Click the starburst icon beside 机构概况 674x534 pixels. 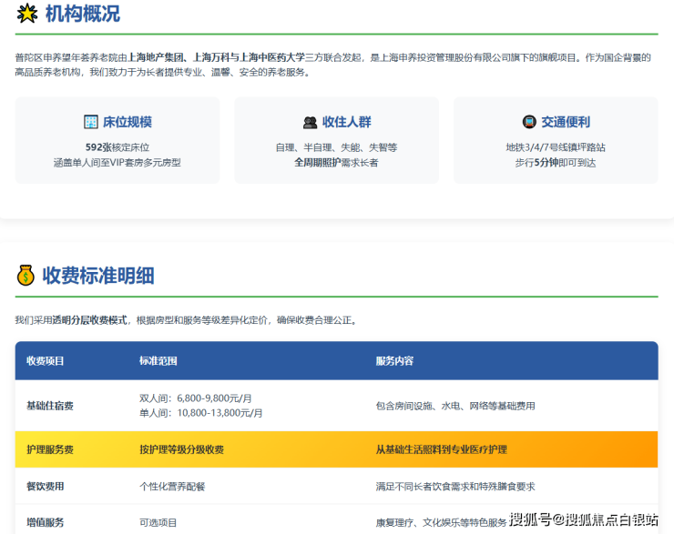click(26, 14)
